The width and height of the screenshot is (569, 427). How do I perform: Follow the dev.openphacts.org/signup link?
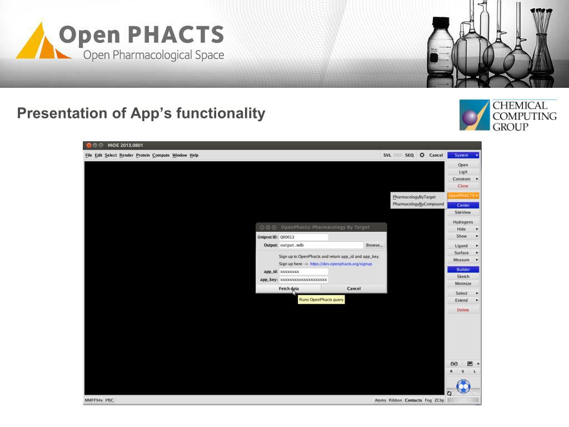coord(341,264)
